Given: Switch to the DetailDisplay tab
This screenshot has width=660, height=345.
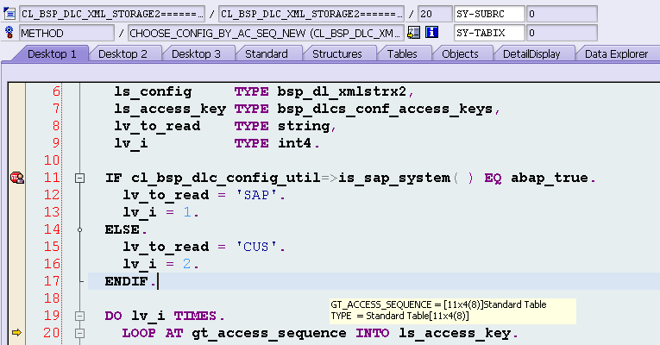Looking at the screenshot, I should point(531,53).
